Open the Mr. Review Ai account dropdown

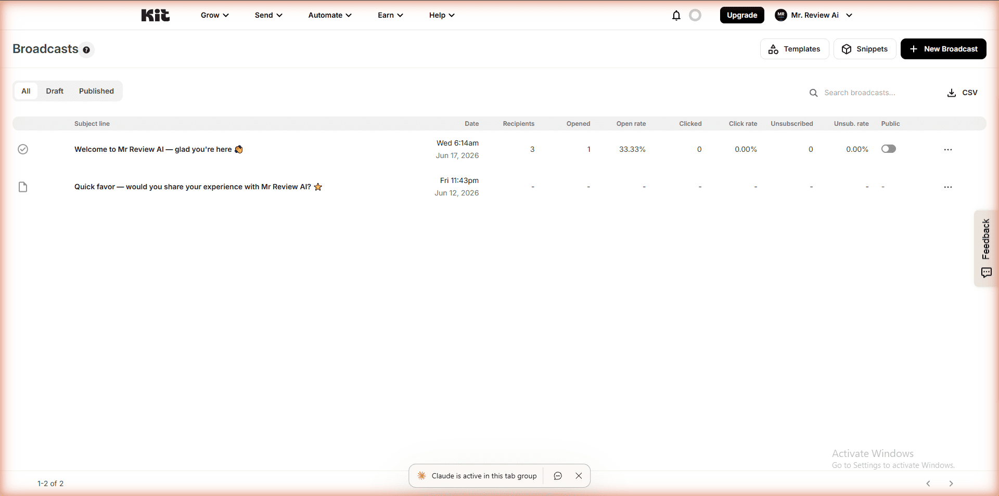click(x=814, y=15)
